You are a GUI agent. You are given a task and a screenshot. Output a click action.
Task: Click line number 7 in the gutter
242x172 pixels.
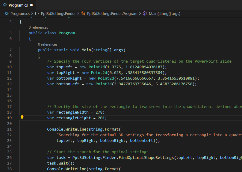click(x=10, y=50)
